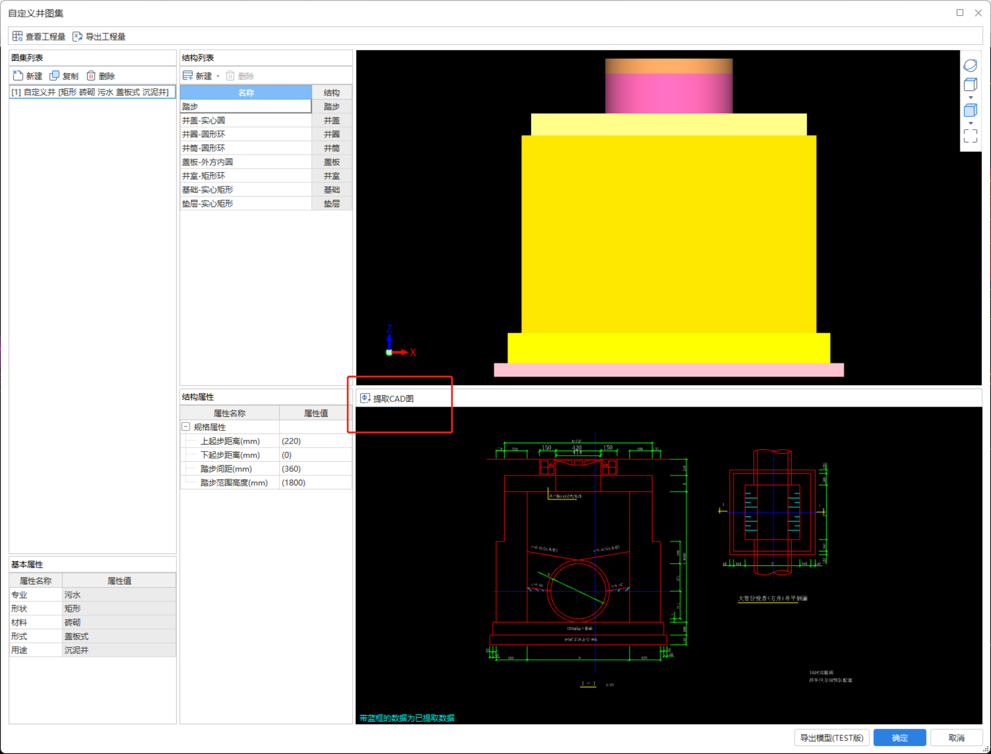Select the top-face view cube icon
This screenshot has height=754, width=991.
(970, 84)
